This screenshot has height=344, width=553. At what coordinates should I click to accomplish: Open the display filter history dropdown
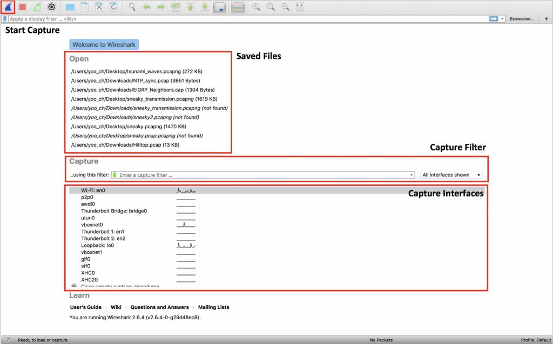[x=503, y=19]
